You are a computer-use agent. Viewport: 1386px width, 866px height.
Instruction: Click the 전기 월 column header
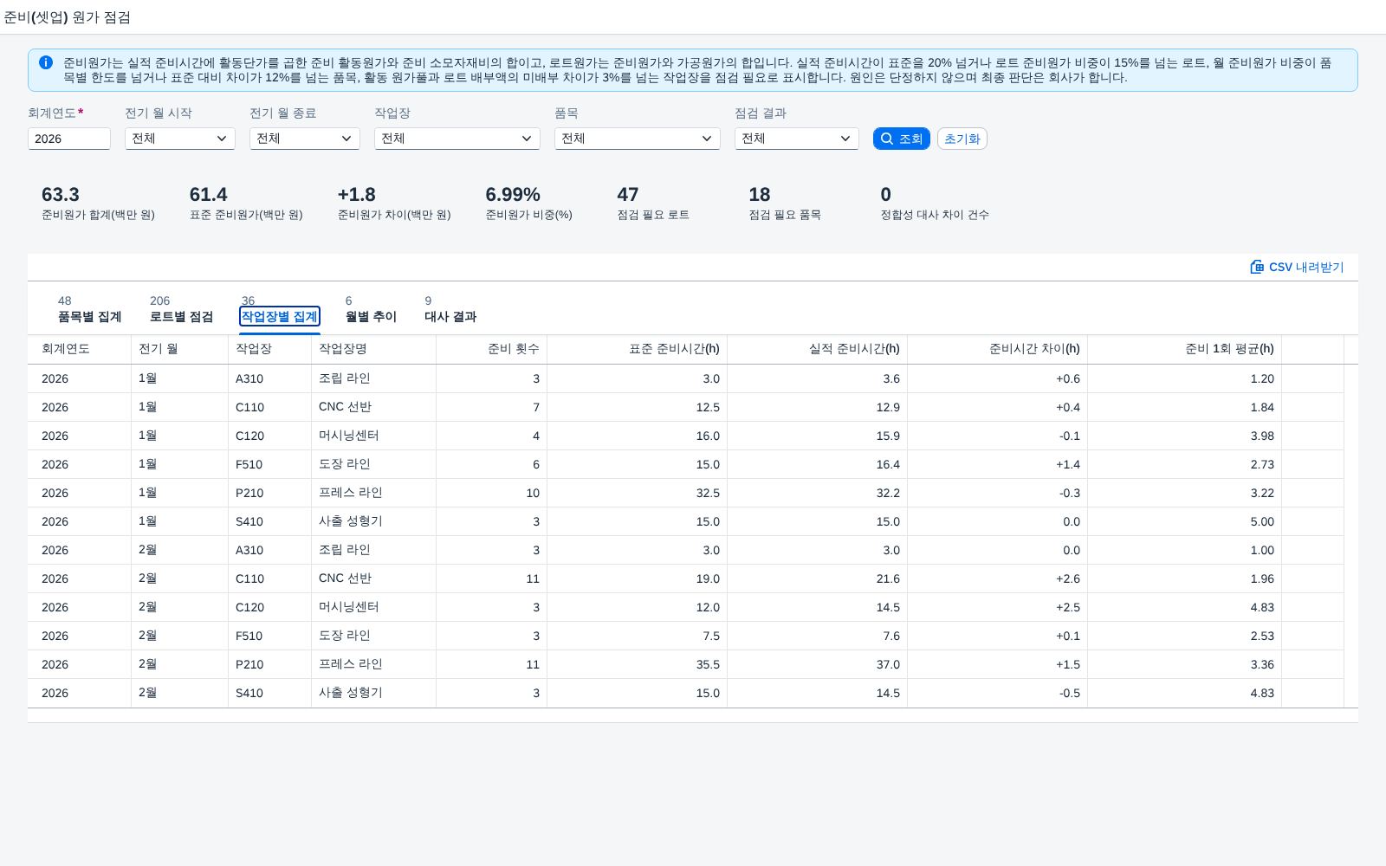tap(180, 349)
